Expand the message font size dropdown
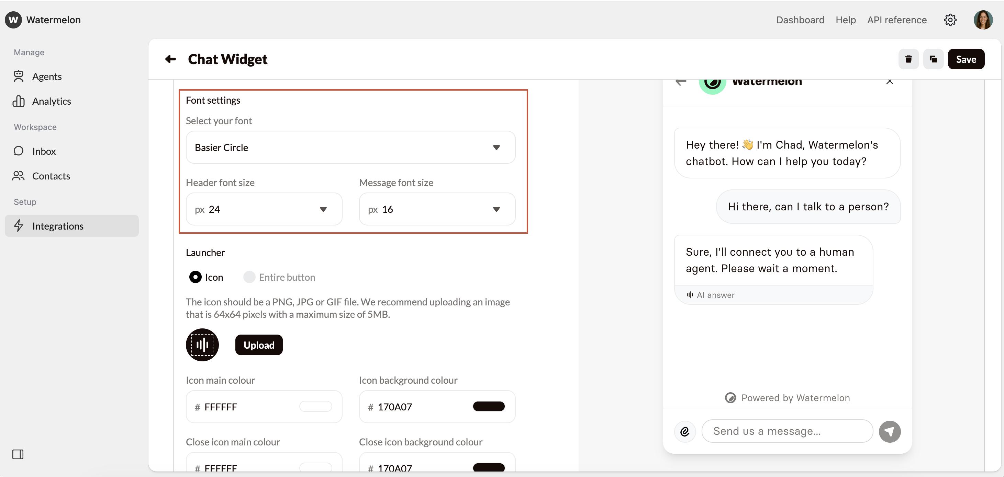 tap(497, 209)
